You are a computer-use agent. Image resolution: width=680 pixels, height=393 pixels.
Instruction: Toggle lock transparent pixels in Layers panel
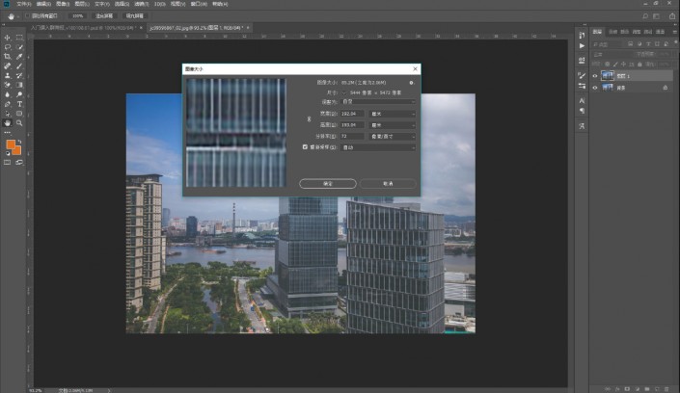click(607, 65)
